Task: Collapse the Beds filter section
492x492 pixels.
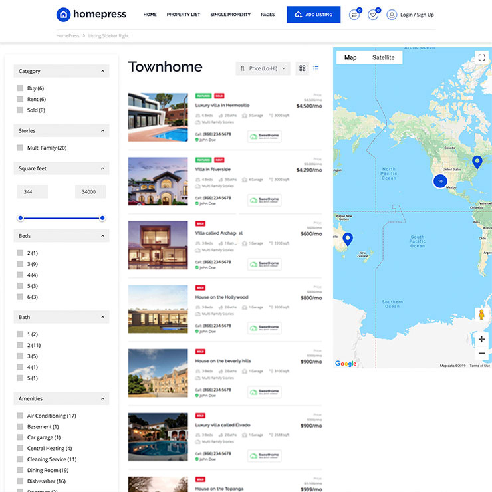Action: [x=102, y=236]
